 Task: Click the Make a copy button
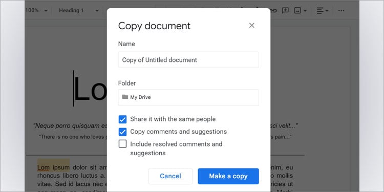(228, 176)
